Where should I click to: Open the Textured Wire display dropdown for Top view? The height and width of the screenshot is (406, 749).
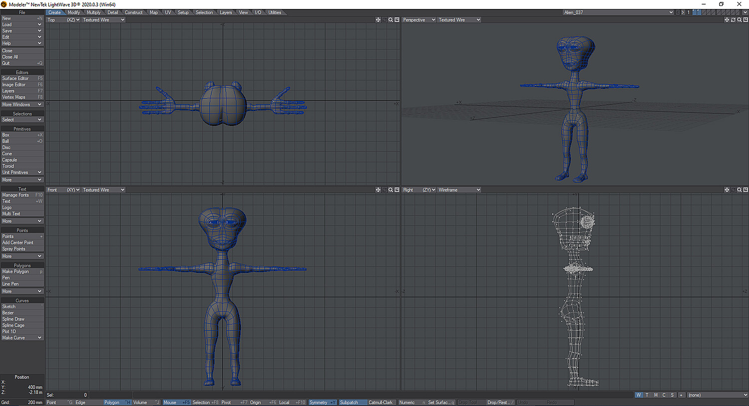click(x=103, y=19)
